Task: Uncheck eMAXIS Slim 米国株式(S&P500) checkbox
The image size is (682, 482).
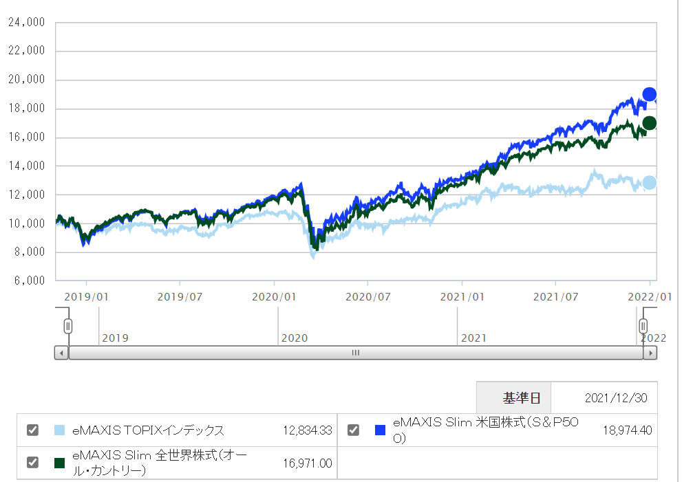Action: pos(353,430)
